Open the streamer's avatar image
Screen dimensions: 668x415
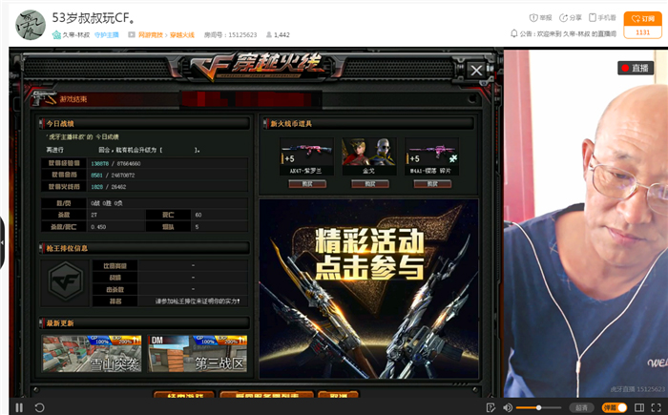coord(31,25)
